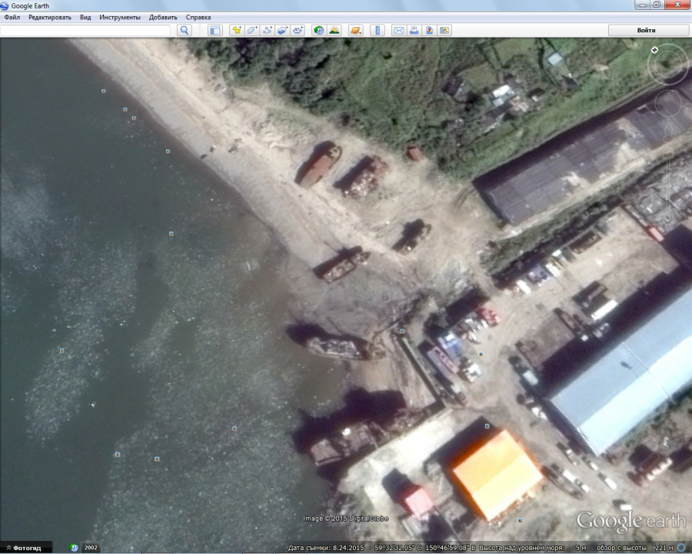This screenshot has width=692, height=554.
Task: Select the Add Polygon tool
Action: tap(252, 30)
